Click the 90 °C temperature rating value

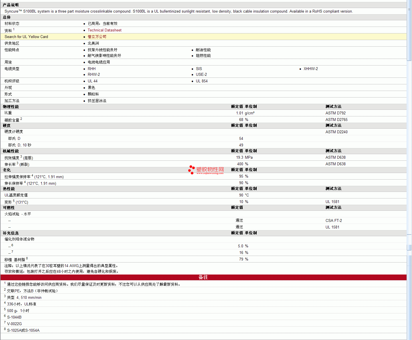[244, 195]
